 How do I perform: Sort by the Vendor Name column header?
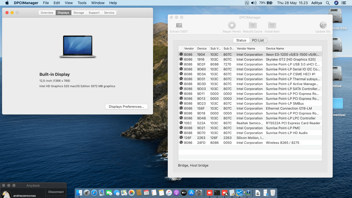pos(250,48)
